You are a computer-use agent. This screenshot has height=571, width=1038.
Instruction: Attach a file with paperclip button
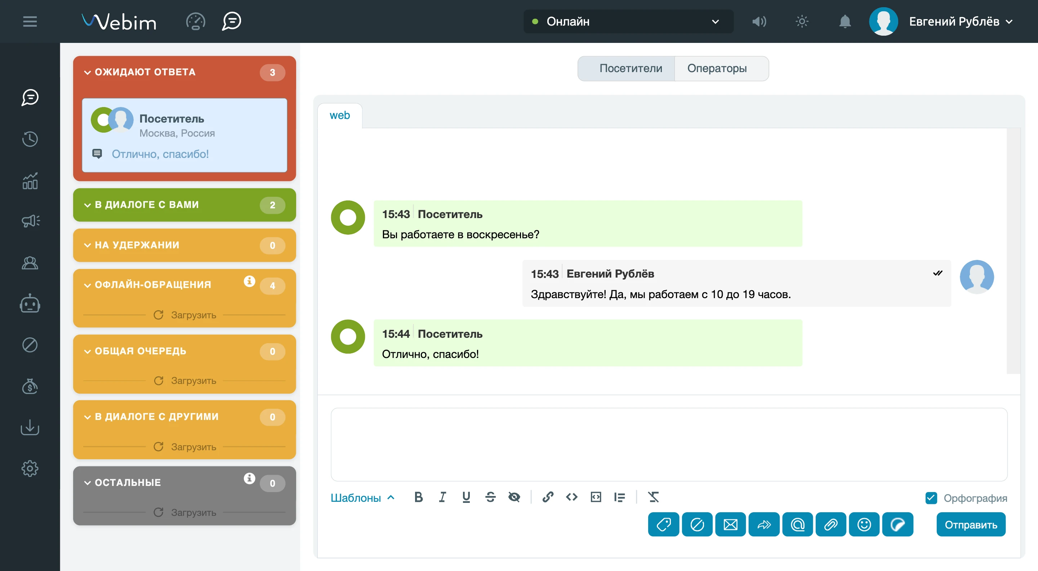point(831,524)
